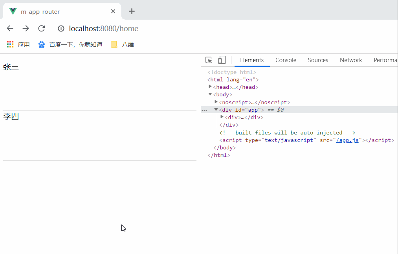Switch to the Network tab
Image resolution: width=398 pixels, height=254 pixels.
click(351, 60)
